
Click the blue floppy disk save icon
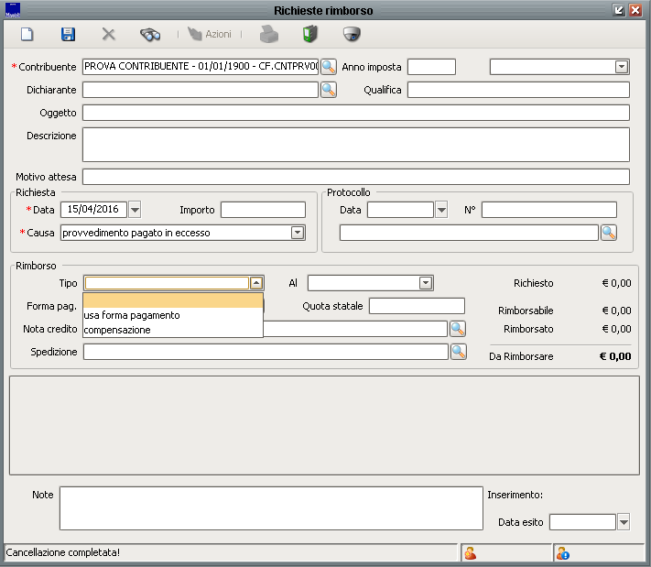68,35
